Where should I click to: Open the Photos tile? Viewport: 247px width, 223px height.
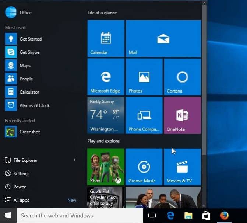(x=144, y=77)
